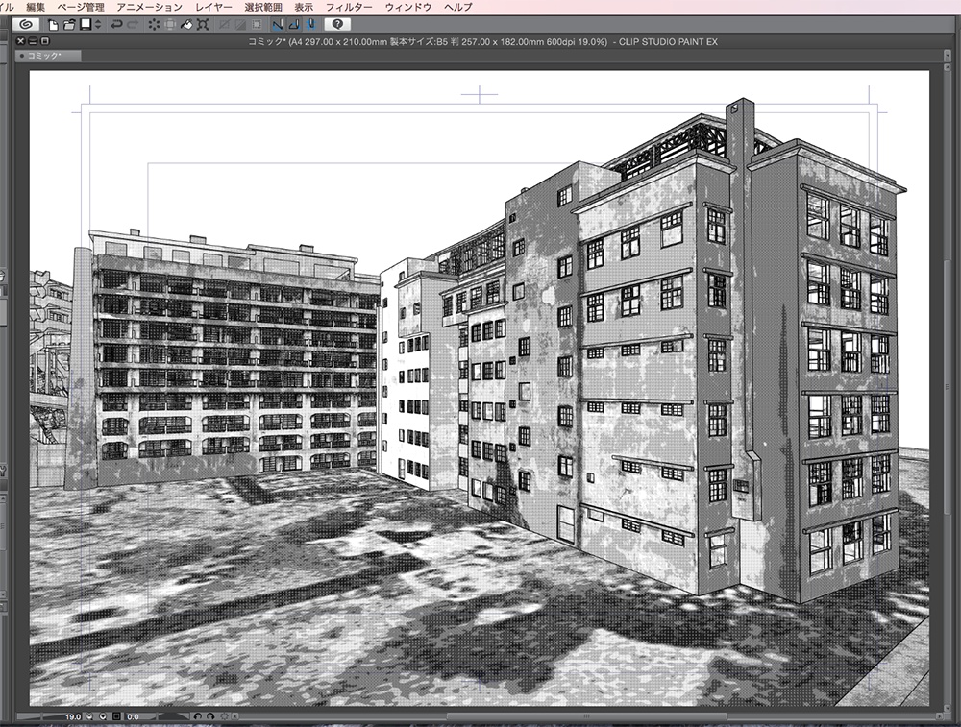
Task: Fill with the paint bucket icon
Action: [186, 25]
